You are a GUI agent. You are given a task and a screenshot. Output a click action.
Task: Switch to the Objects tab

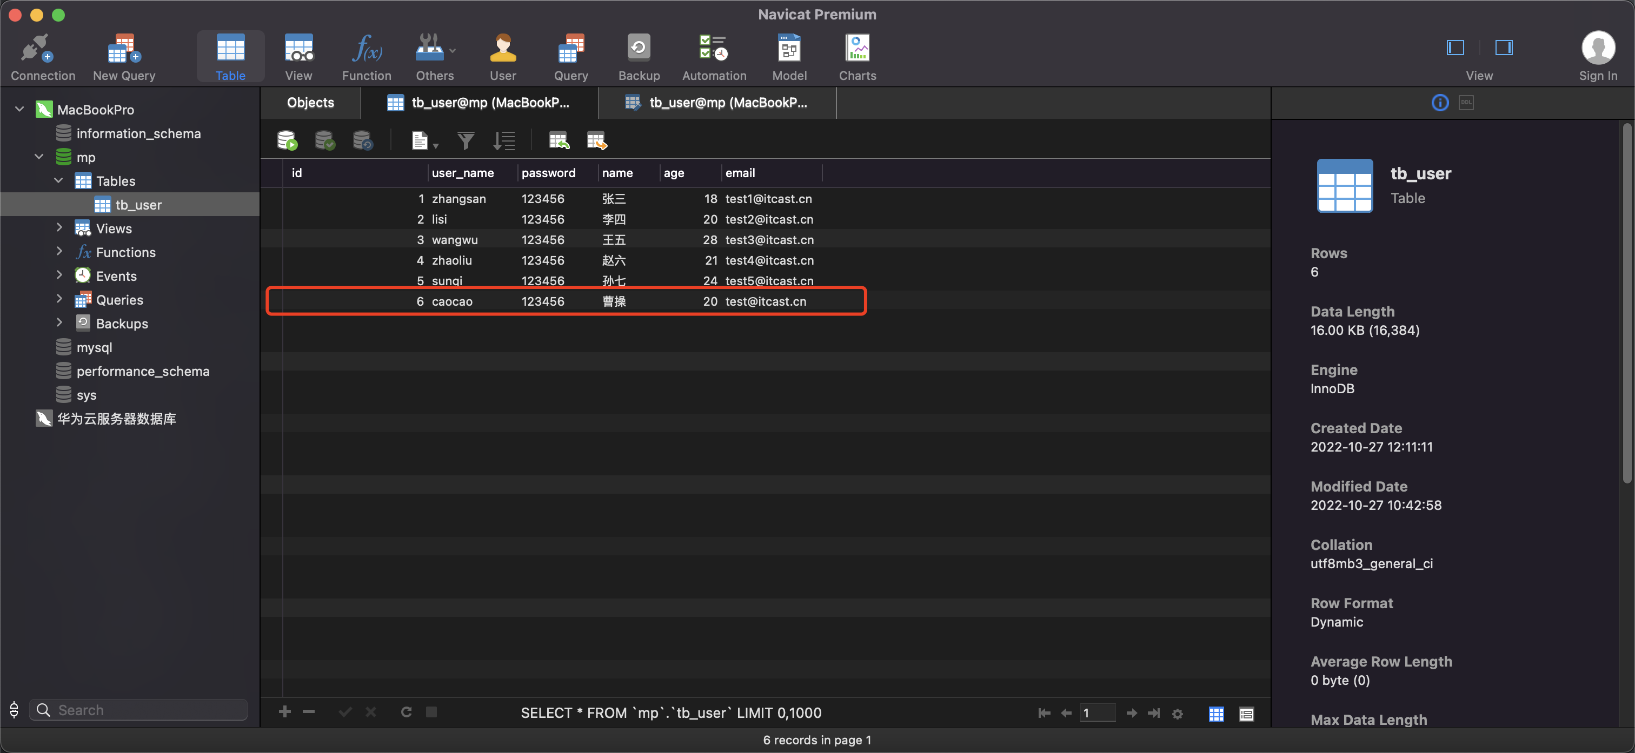click(x=310, y=103)
